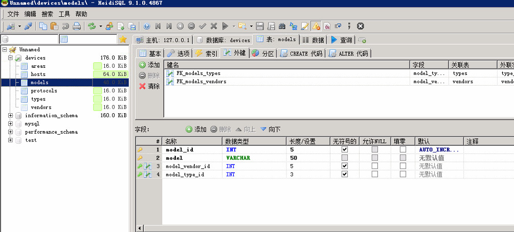Click the load SQL file folder icon
Screen dimensions: 514x232
[242, 26]
